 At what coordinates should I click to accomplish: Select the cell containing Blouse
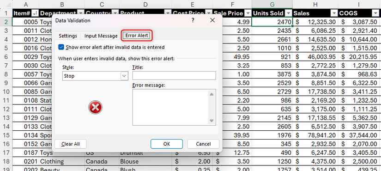[145, 161]
